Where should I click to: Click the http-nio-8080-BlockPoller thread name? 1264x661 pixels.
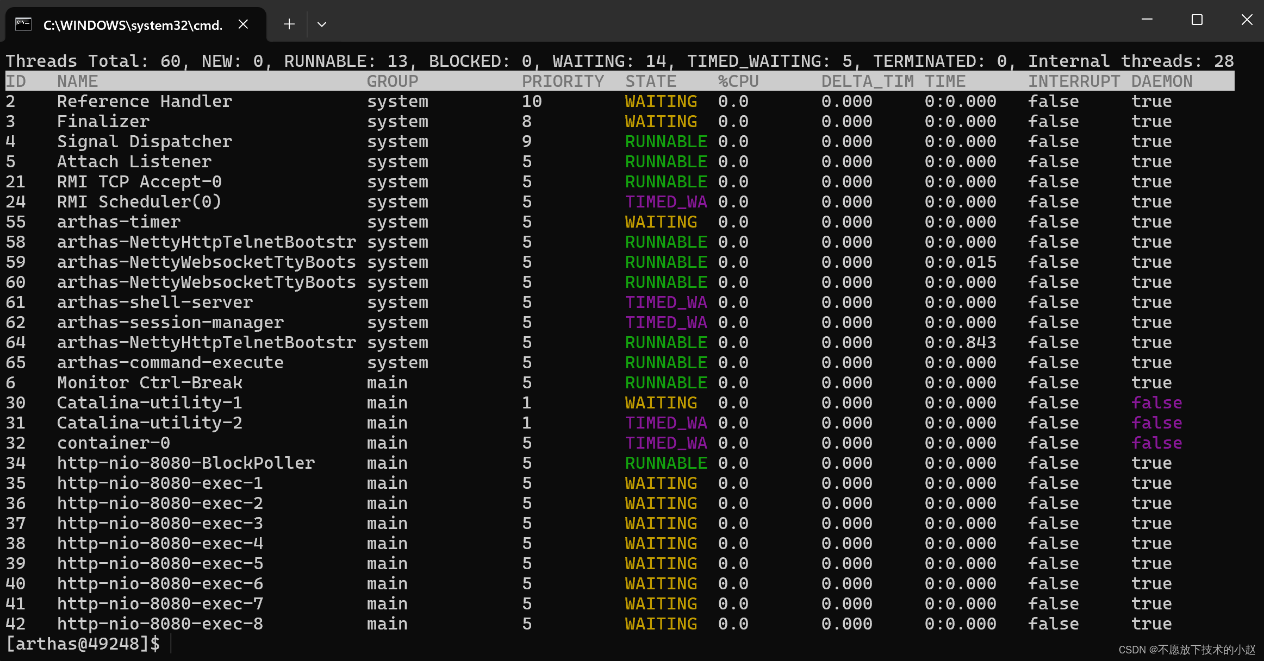click(185, 463)
